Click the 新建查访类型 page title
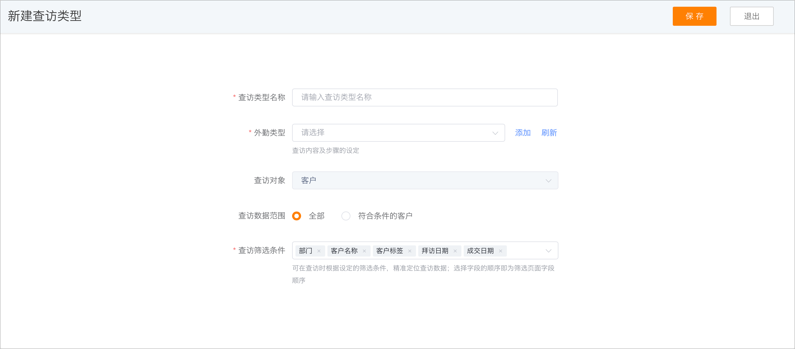The height and width of the screenshot is (349, 795). tap(45, 16)
